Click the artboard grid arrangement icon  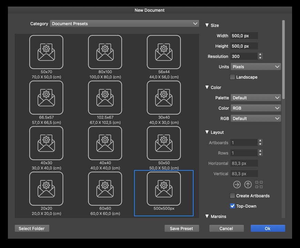259,185
